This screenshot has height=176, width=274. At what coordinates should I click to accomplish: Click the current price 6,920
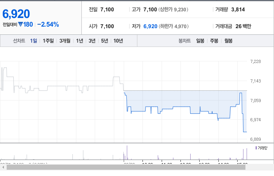pyautogui.click(x=16, y=14)
